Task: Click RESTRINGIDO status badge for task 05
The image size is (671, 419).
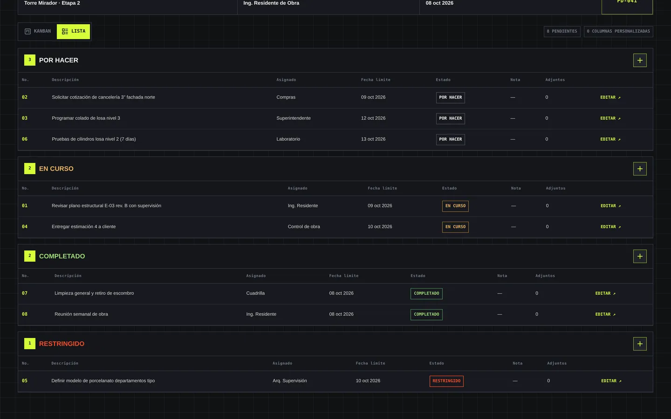Action: (446, 381)
